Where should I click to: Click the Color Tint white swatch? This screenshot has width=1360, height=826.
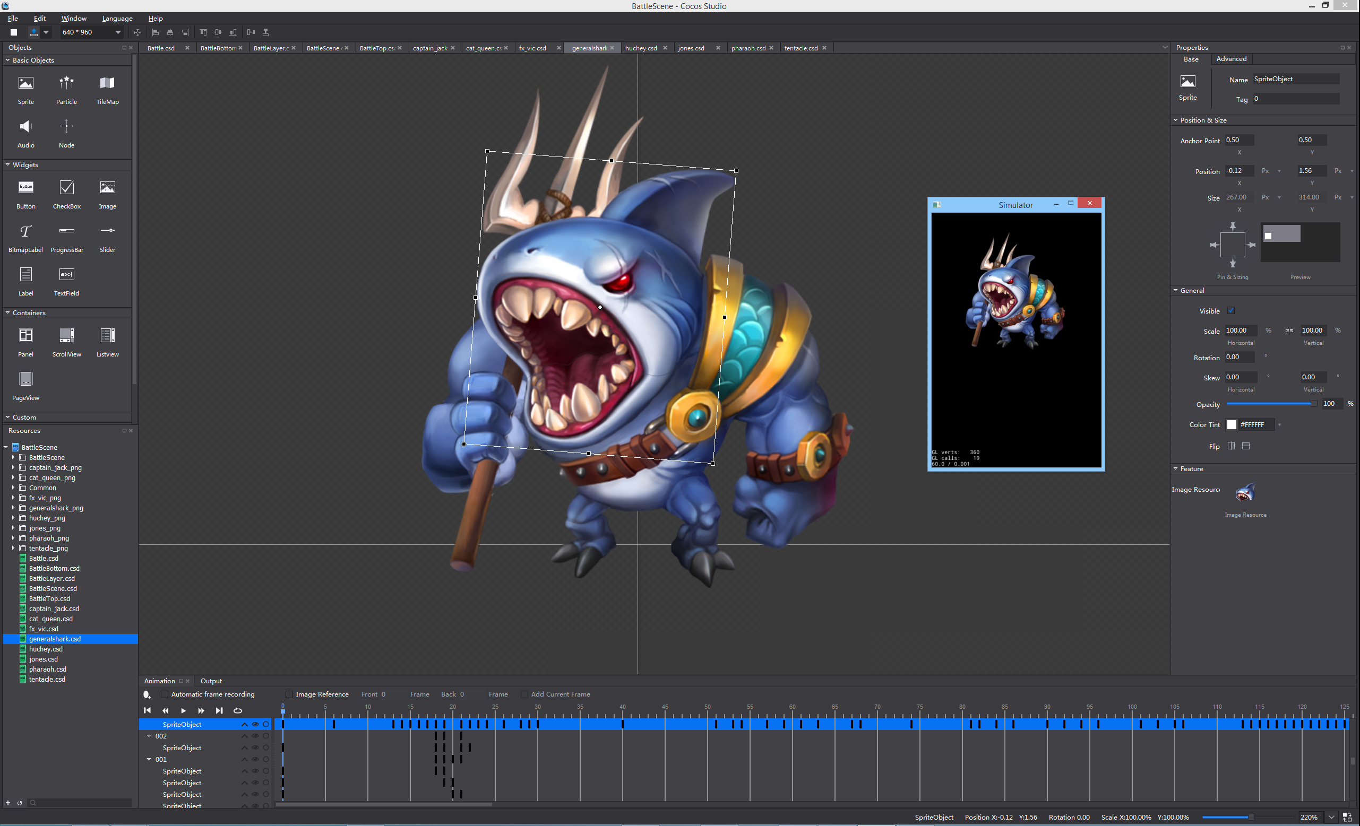1232,424
